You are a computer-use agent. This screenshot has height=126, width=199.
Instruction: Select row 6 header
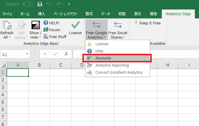pyautogui.click(x=3, y=110)
